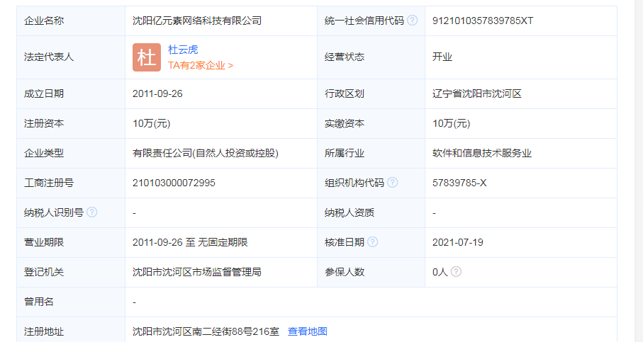The height and width of the screenshot is (342, 643).
Task: Select insured count value 0人
Action: tap(440, 272)
